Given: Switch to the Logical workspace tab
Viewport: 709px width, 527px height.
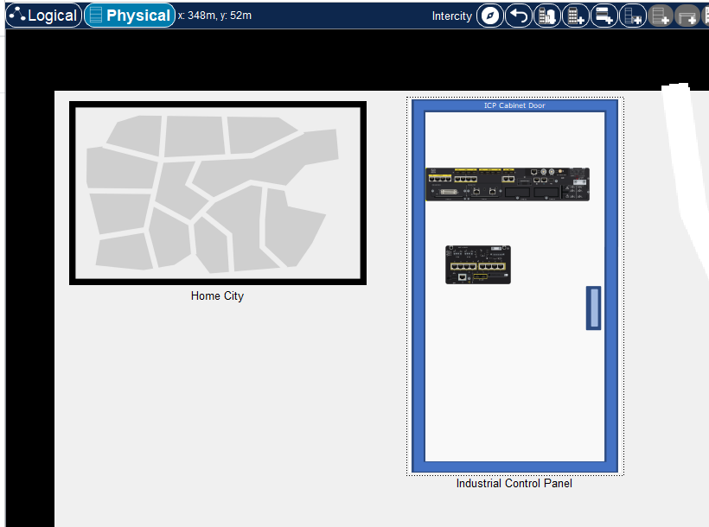Looking at the screenshot, I should click(x=43, y=16).
